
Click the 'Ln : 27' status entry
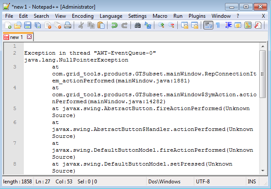tap(42, 182)
